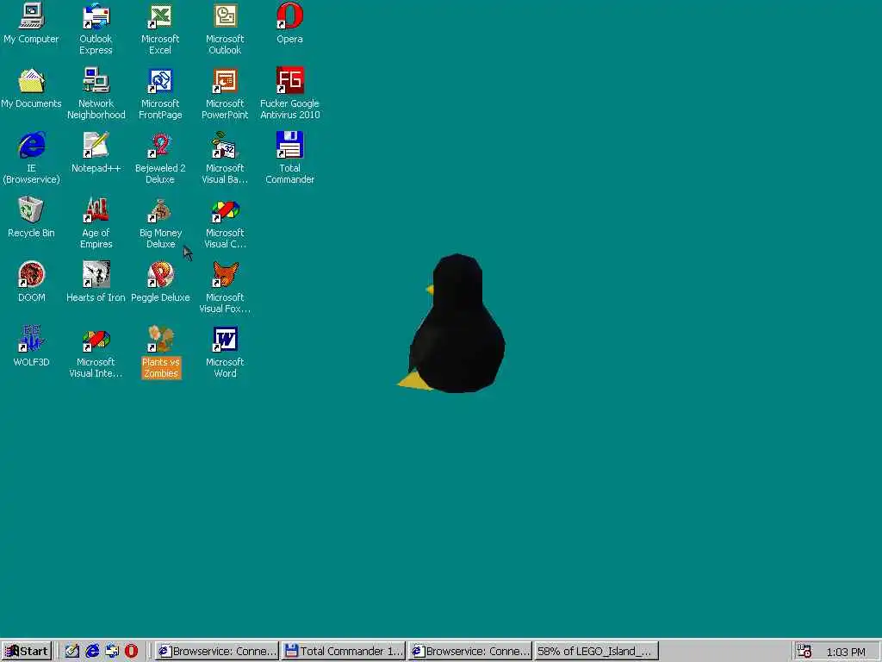
Task: Click the quick launch icon left of Opera
Action: point(112,652)
